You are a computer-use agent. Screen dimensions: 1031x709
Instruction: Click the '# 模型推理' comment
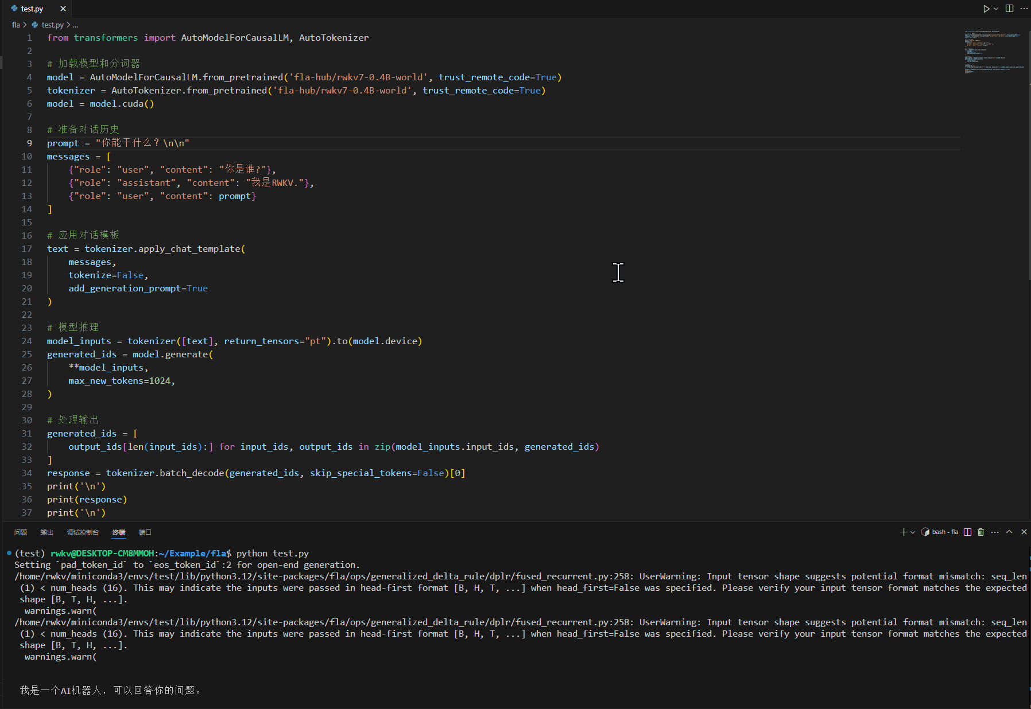coord(73,328)
